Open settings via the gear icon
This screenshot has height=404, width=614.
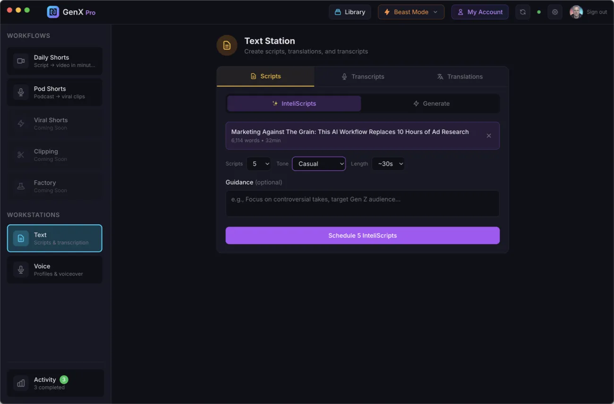pos(555,12)
